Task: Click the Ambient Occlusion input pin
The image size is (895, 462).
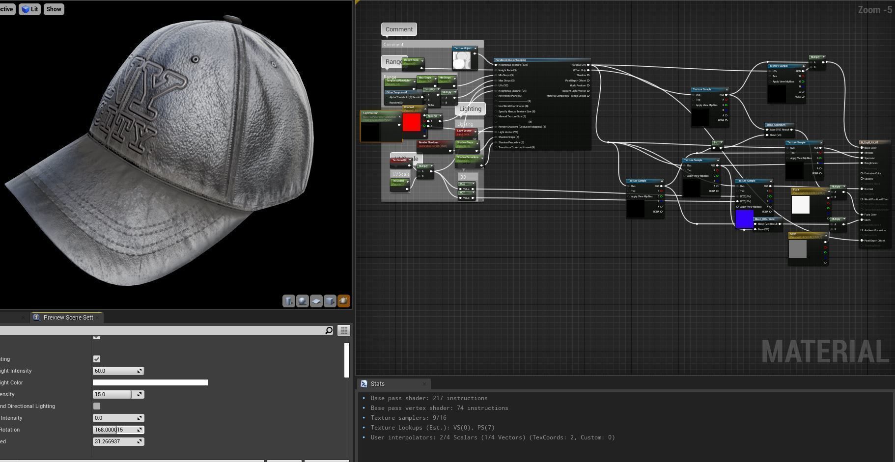Action: pos(862,230)
